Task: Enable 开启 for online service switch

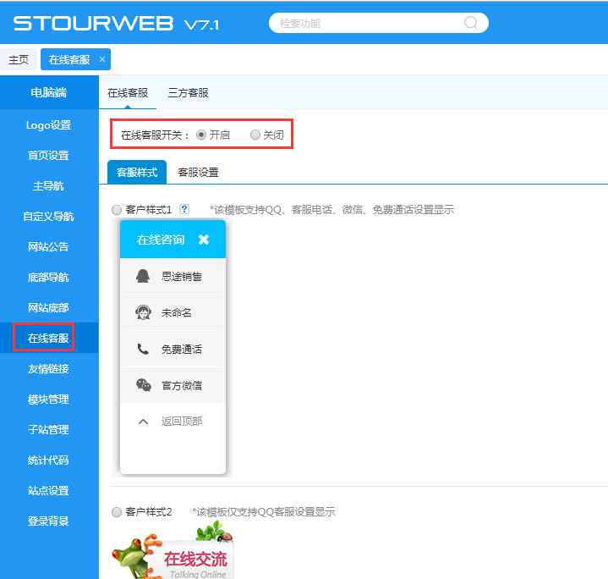Action: [201, 135]
